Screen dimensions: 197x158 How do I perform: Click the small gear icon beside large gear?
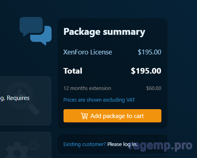tap(33, 146)
